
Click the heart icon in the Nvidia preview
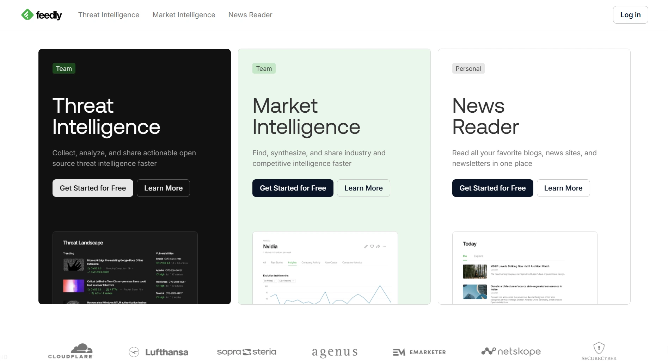[372, 247]
